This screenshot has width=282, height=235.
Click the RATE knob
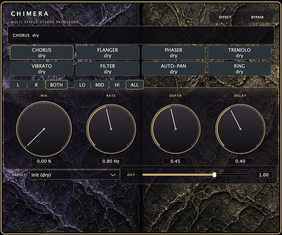point(111,129)
